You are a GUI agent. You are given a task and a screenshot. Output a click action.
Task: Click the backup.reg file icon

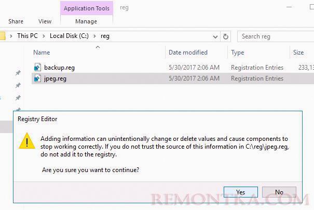[37, 68]
